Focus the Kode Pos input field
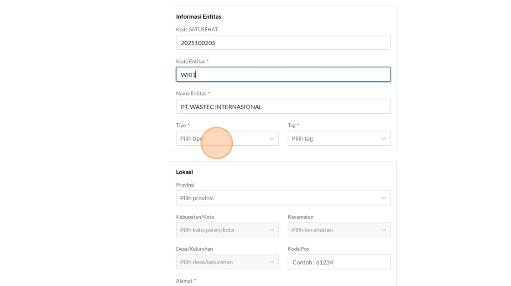The height and width of the screenshot is (286, 511). (339, 262)
